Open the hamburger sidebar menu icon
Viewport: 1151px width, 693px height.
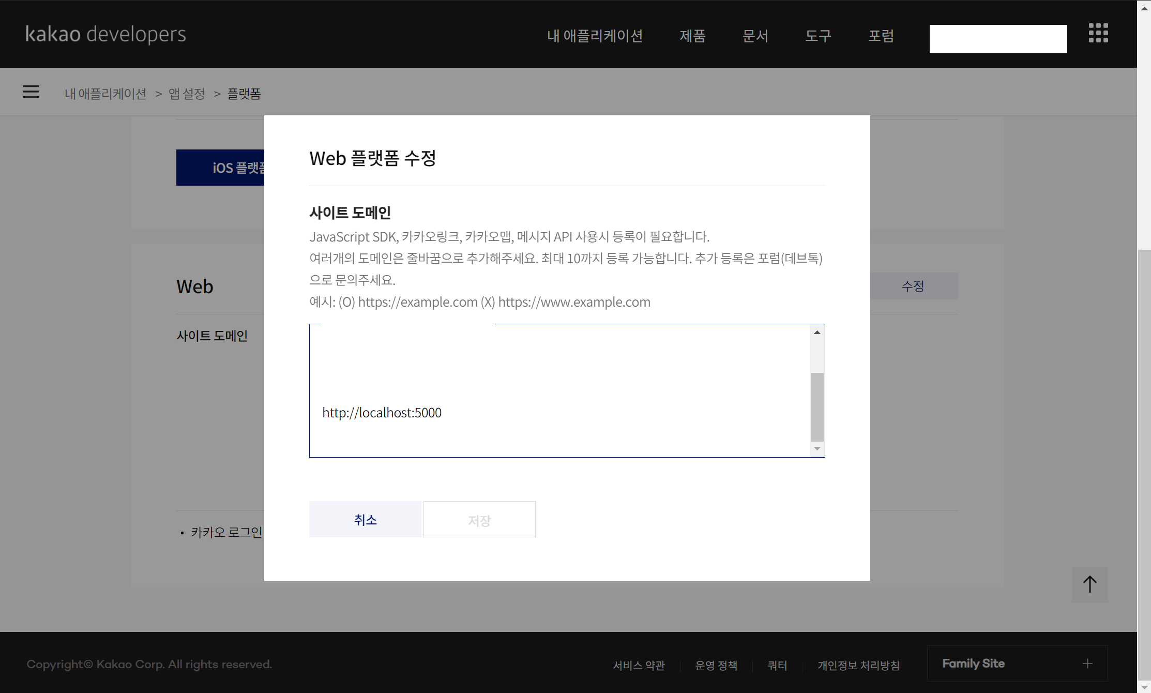[31, 92]
